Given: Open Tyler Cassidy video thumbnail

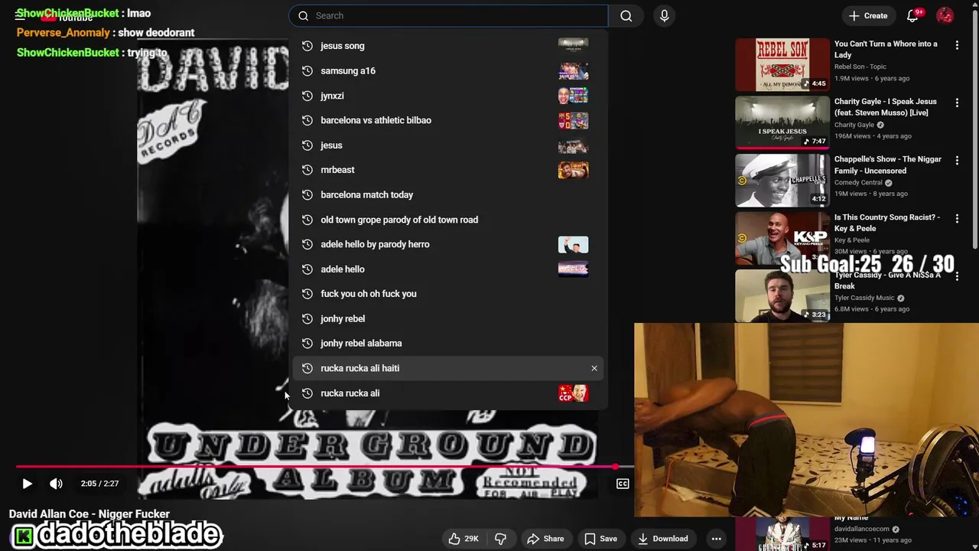Looking at the screenshot, I should [x=782, y=295].
